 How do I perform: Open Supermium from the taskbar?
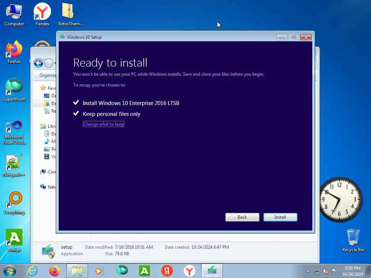pyautogui.click(x=122, y=271)
